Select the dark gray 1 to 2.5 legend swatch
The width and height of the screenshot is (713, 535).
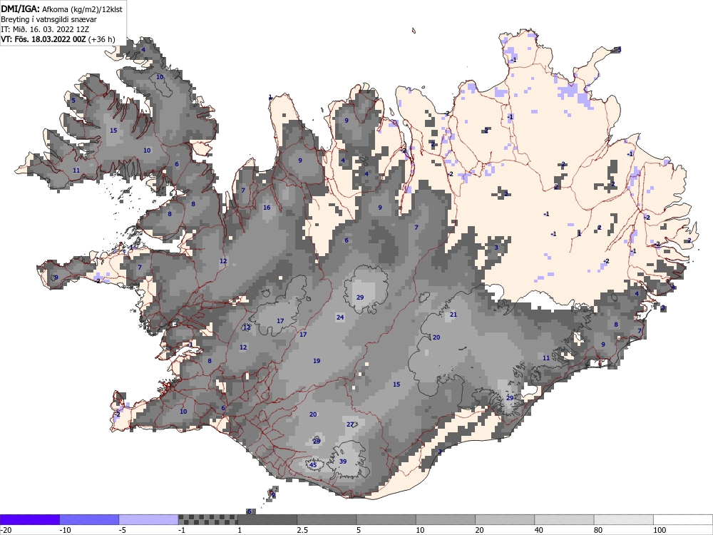click(x=267, y=519)
